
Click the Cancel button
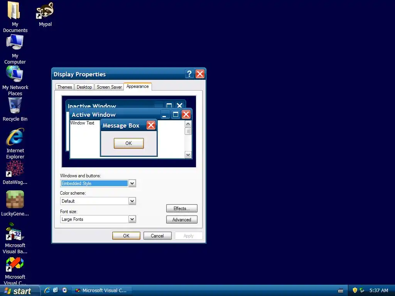(x=157, y=235)
